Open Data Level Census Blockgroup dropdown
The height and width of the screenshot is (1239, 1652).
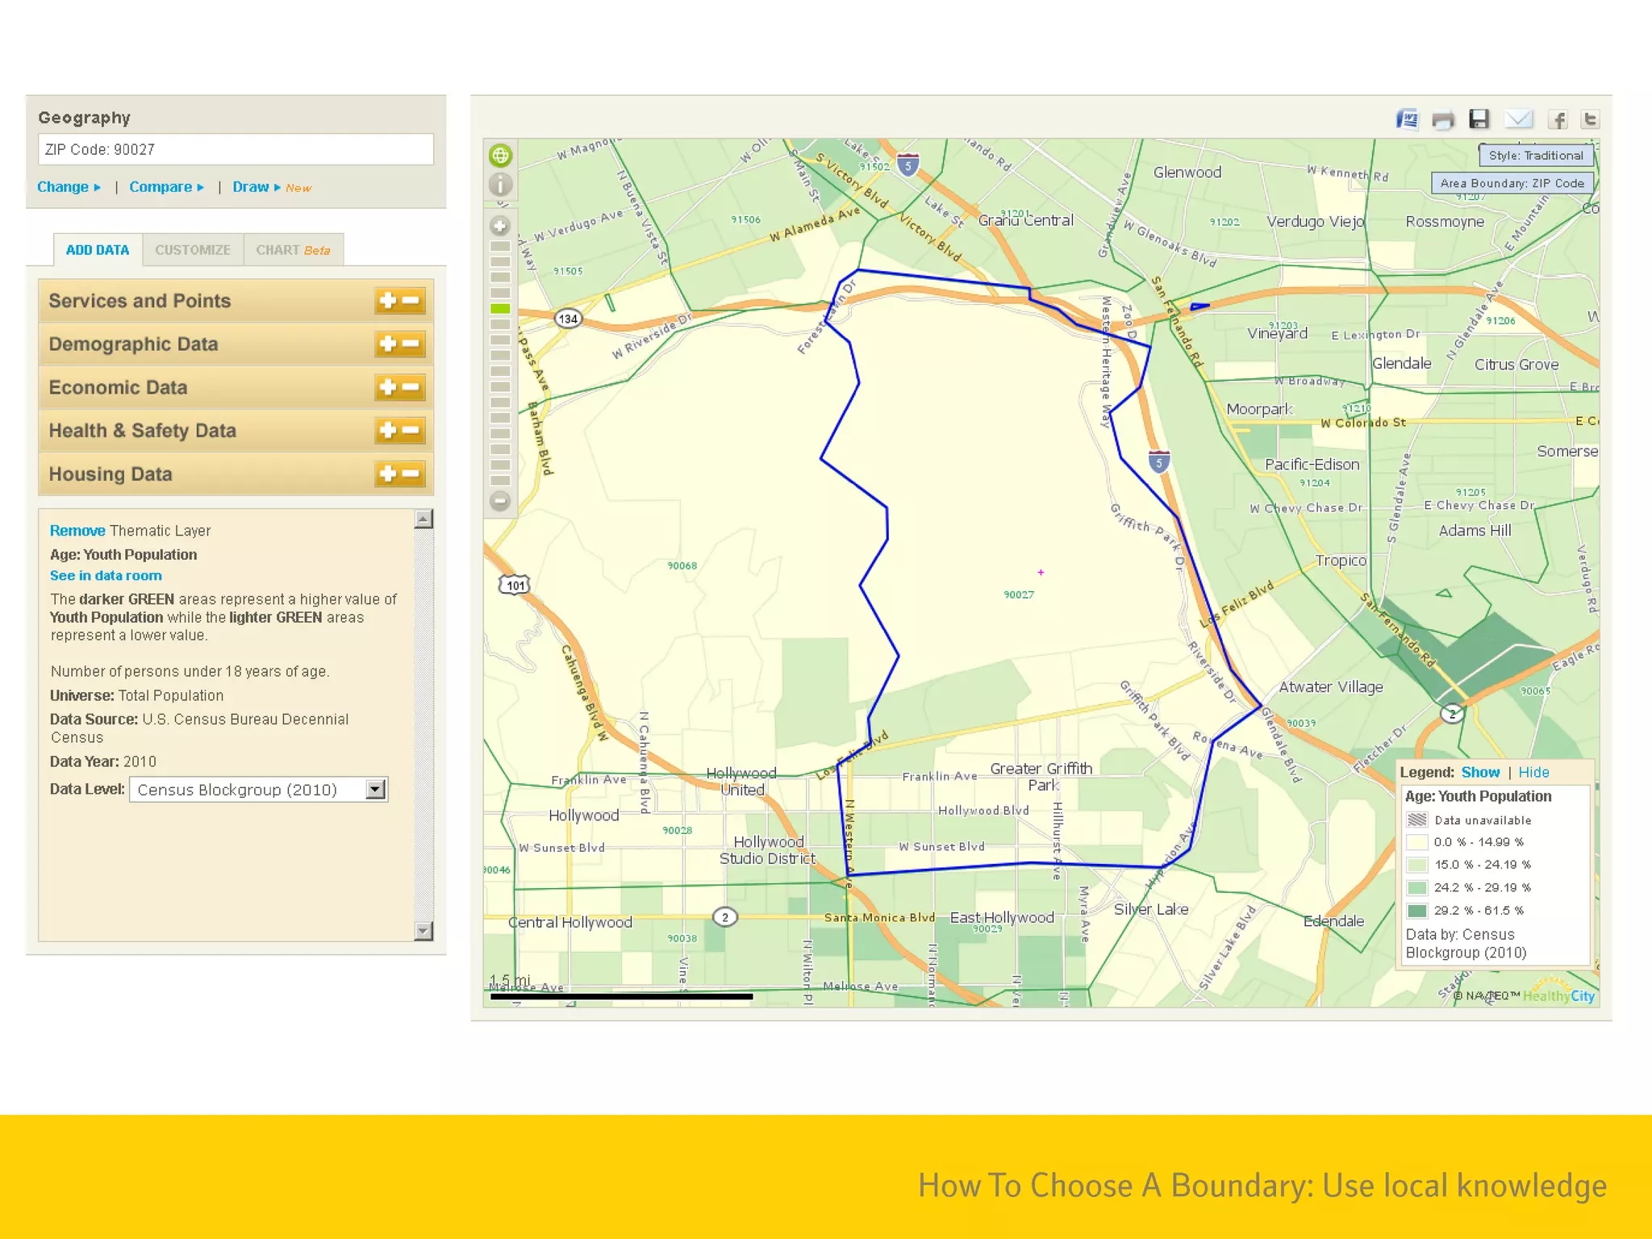click(x=375, y=789)
